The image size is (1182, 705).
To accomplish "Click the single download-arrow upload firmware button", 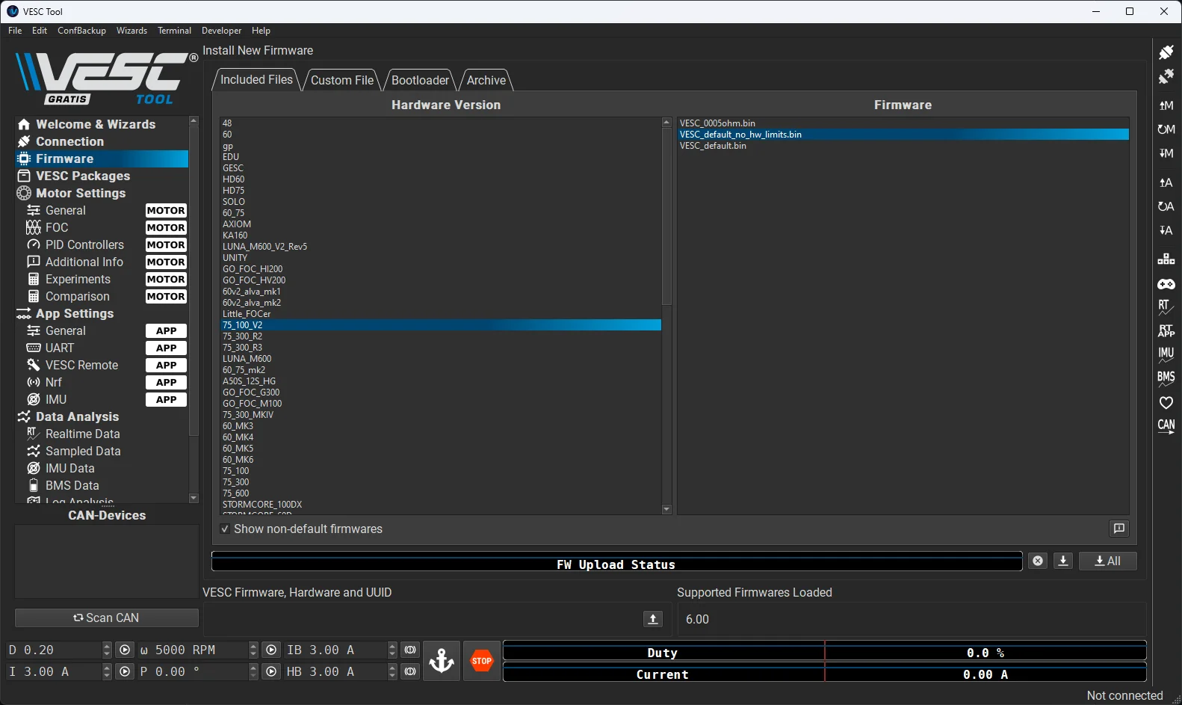I will coord(1063,561).
